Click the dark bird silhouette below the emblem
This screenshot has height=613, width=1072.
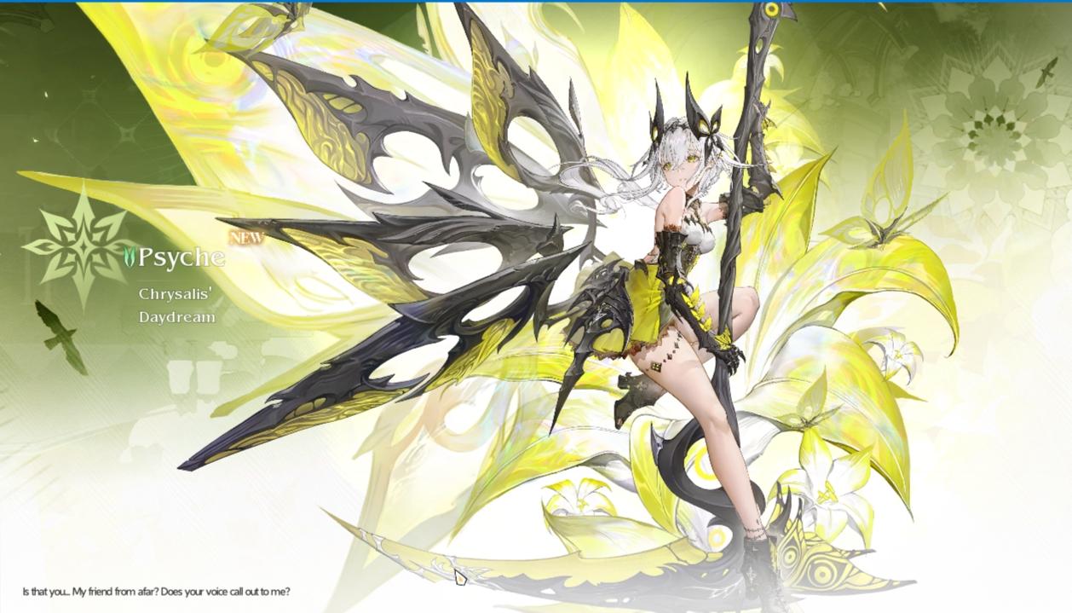tap(61, 335)
